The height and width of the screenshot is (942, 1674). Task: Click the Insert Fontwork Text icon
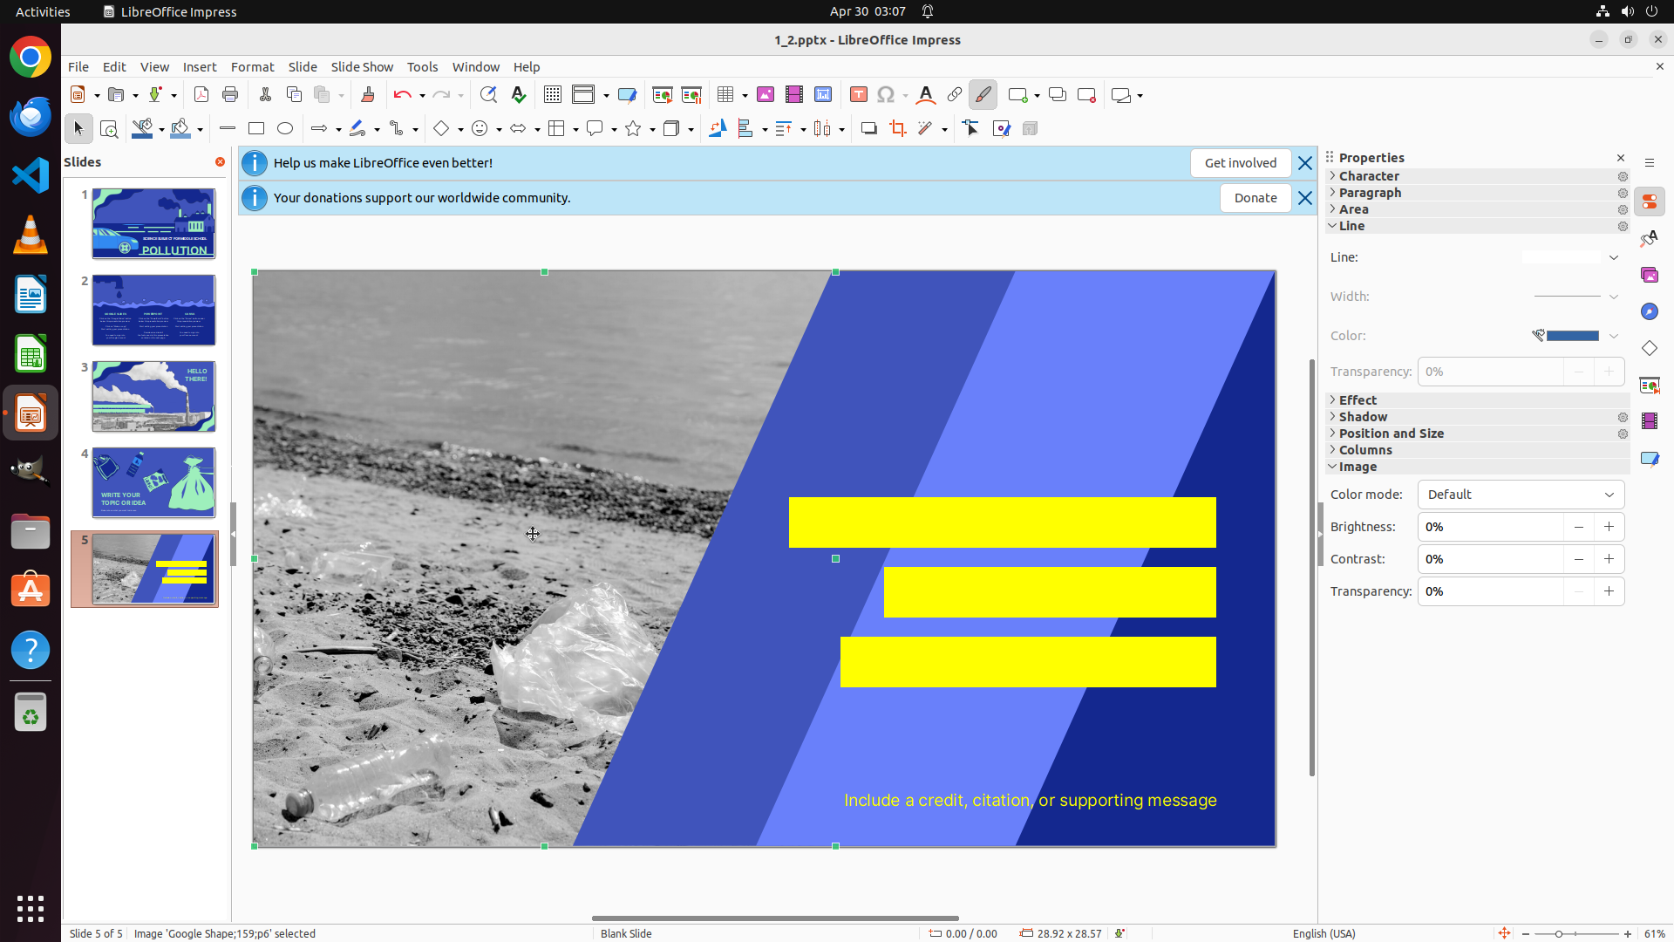coord(926,95)
